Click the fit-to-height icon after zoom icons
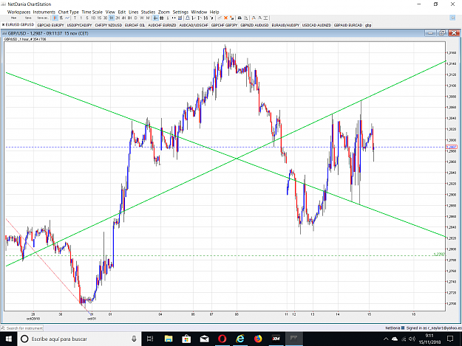 click(266, 18)
